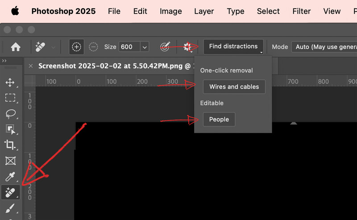Click the Find distractions button
This screenshot has width=357, height=220.
tap(233, 47)
